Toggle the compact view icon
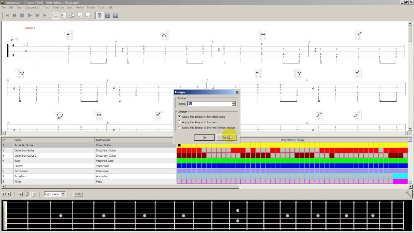 [x=88, y=16]
